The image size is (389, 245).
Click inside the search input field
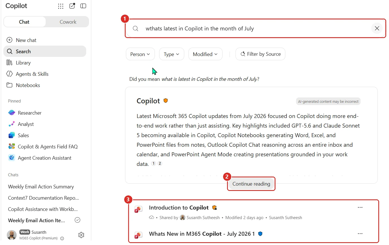point(255,28)
